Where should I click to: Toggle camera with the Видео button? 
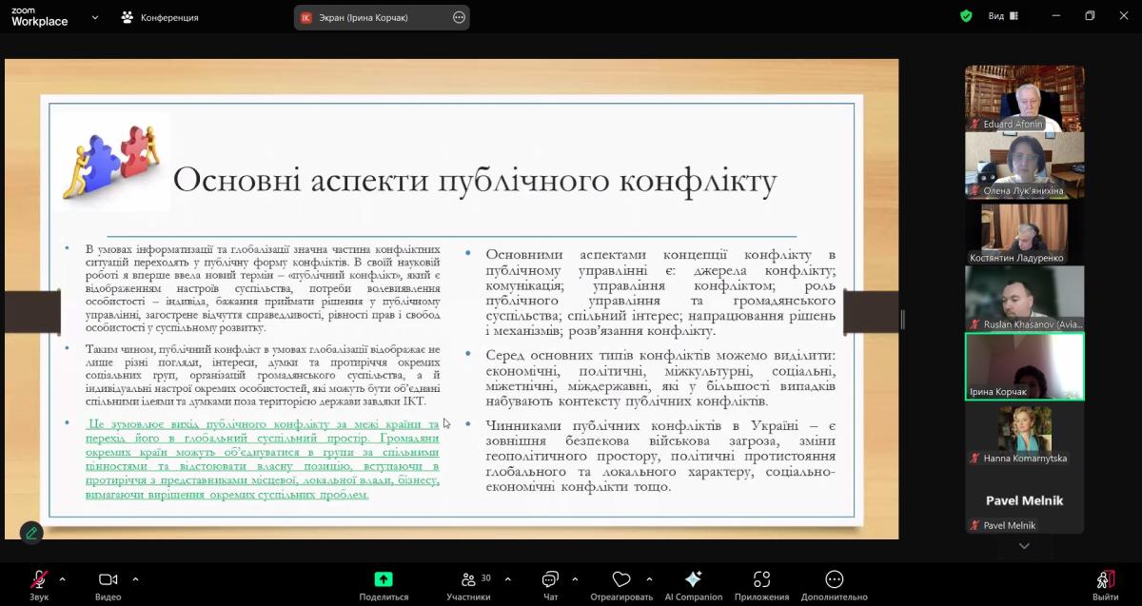pyautogui.click(x=108, y=583)
